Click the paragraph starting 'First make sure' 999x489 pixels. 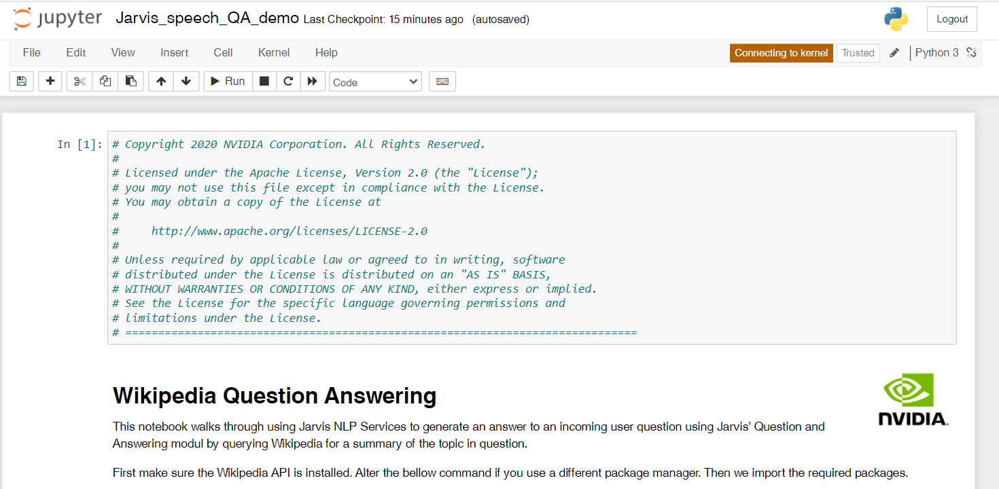click(x=510, y=473)
